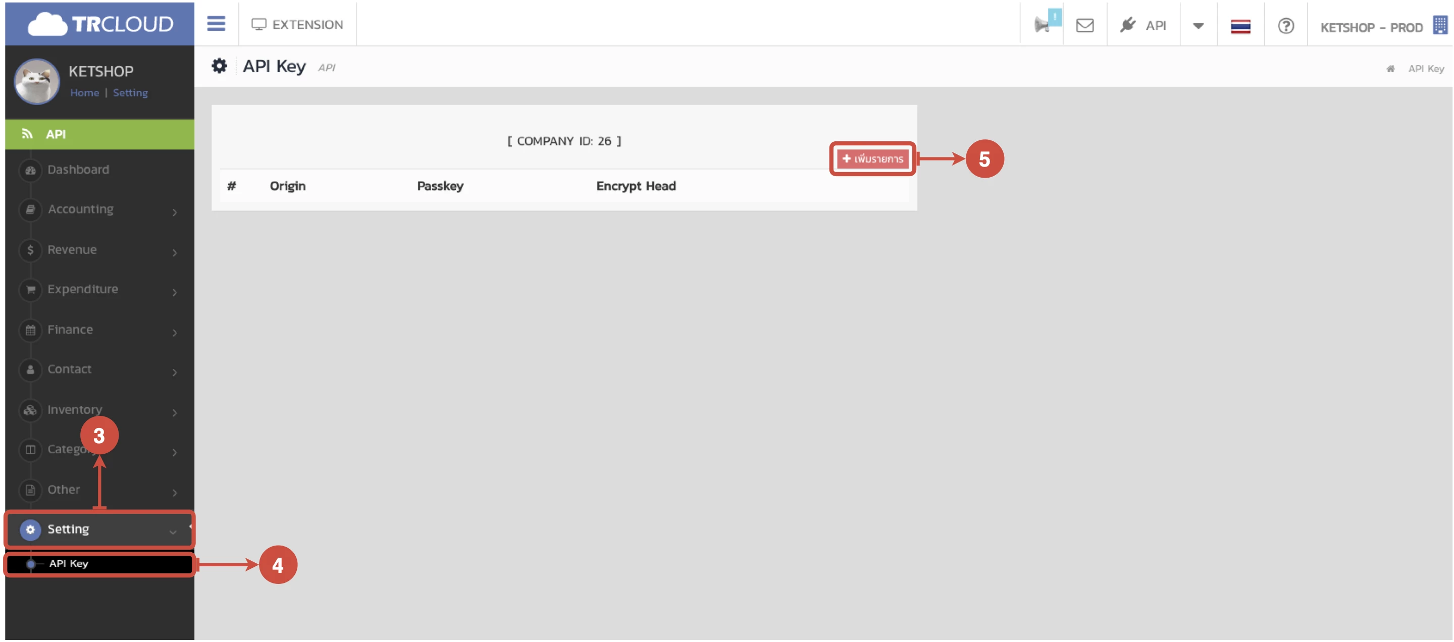Image resolution: width=1454 pixels, height=642 pixels.
Task: Open the Setting link under KETSHOP
Action: 130,92
